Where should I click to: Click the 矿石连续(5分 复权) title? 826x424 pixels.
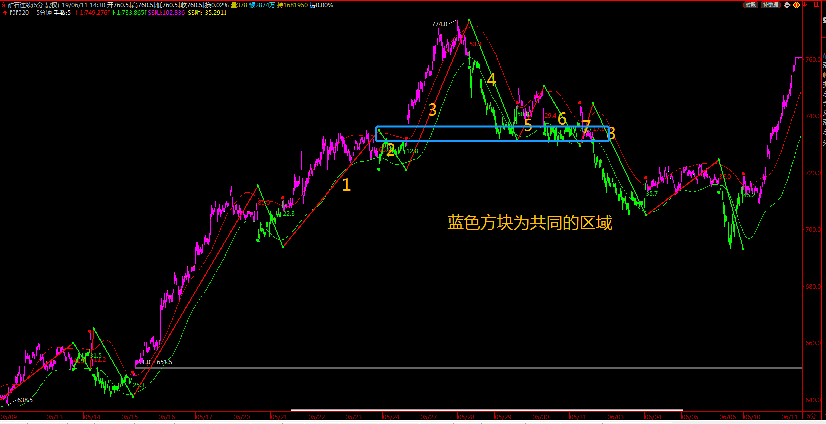33,5
